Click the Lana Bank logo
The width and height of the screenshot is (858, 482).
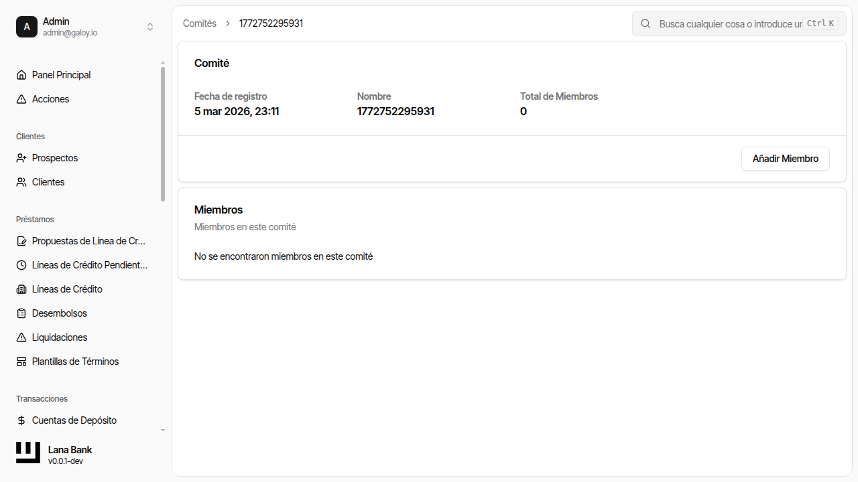(28, 453)
